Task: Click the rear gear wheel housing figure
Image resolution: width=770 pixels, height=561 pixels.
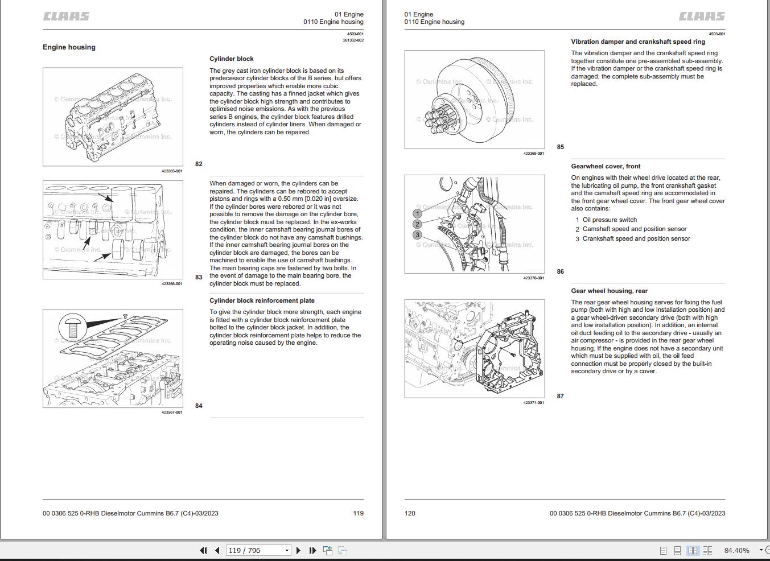Action: 475,349
